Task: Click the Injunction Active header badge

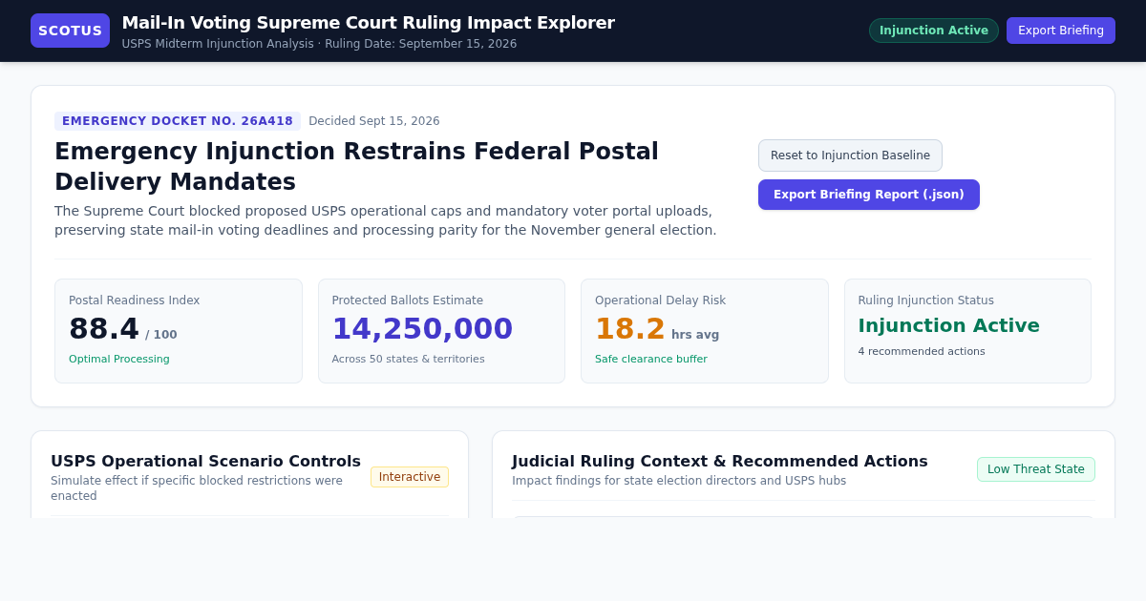Action: [x=934, y=31]
